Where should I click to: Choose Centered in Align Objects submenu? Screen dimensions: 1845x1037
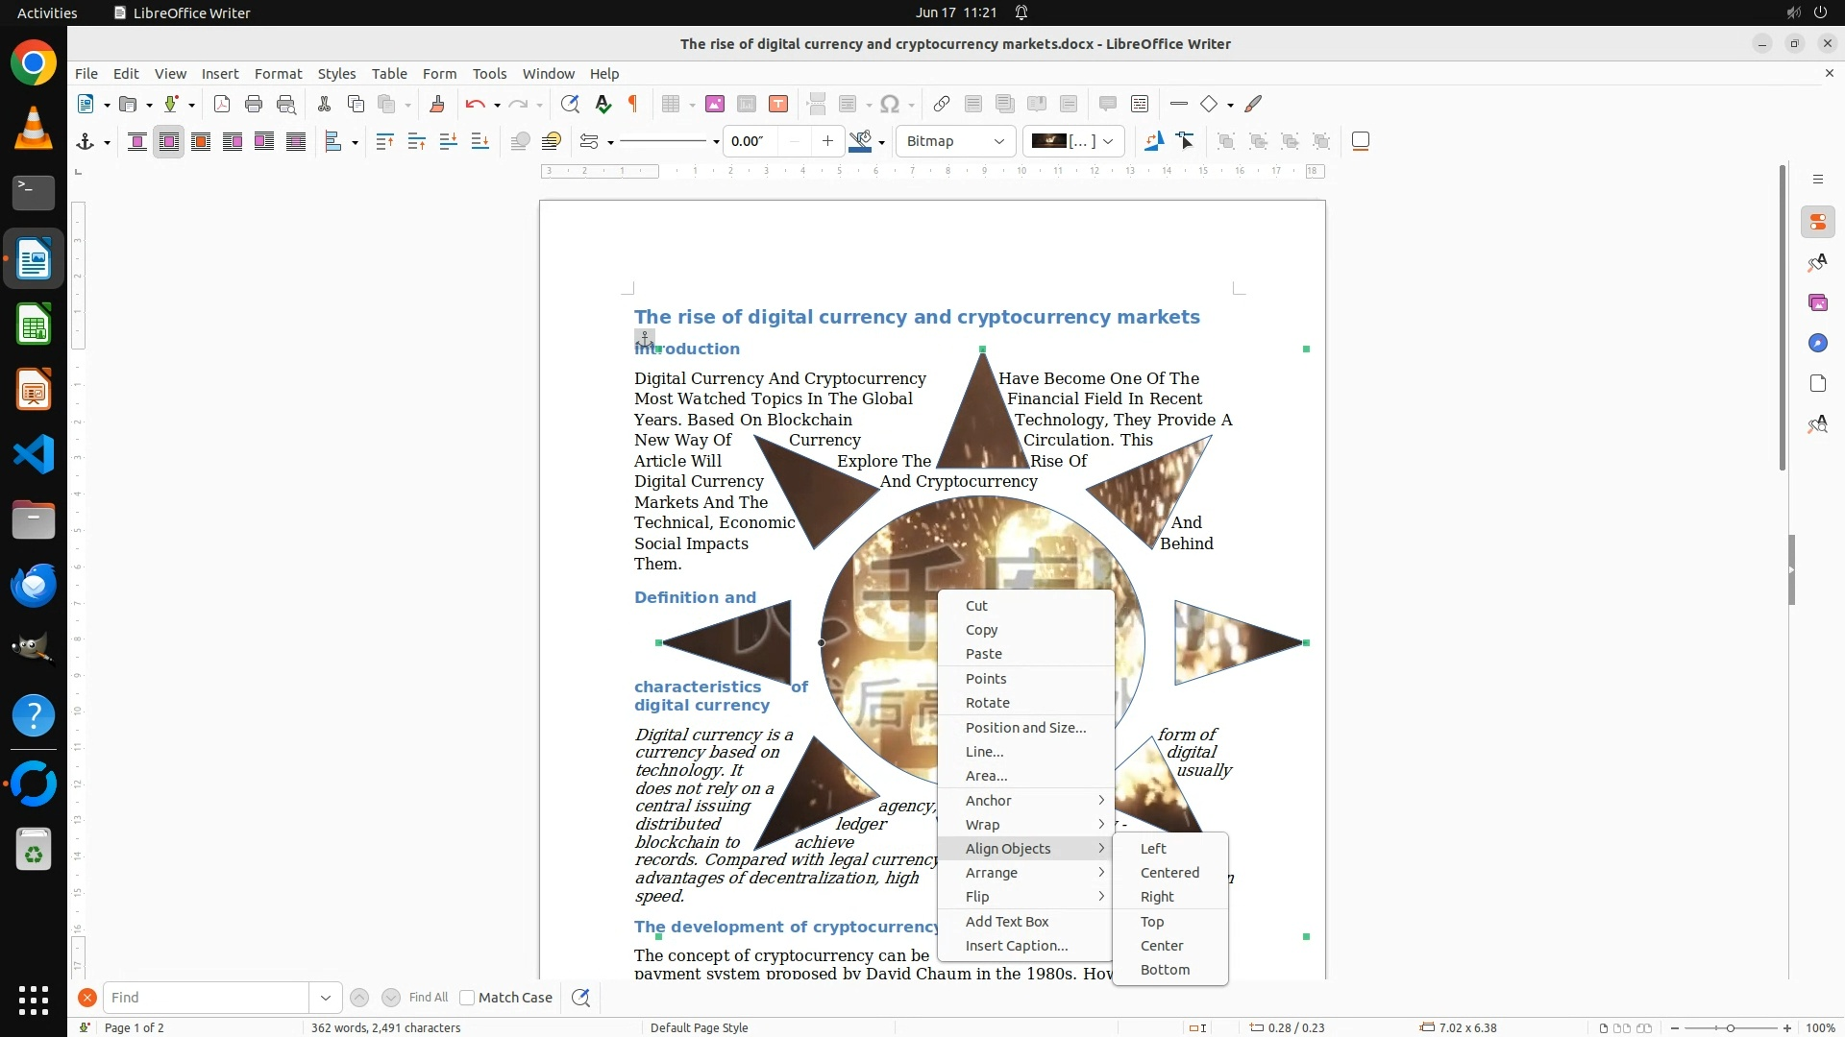(x=1169, y=872)
